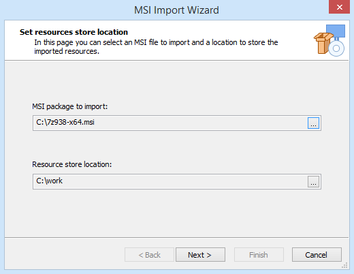Browse for the resource store location folder

[x=313, y=181]
